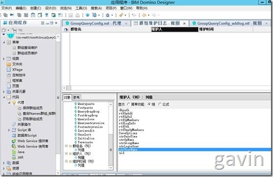273x177 pixels.
Task: Collapse the 表单 tree node
Action: 4,42
